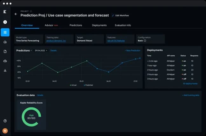Open the dashboard grid icon in sidebar
The height and width of the screenshot is (136, 206).
pyautogui.click(x=5, y=32)
